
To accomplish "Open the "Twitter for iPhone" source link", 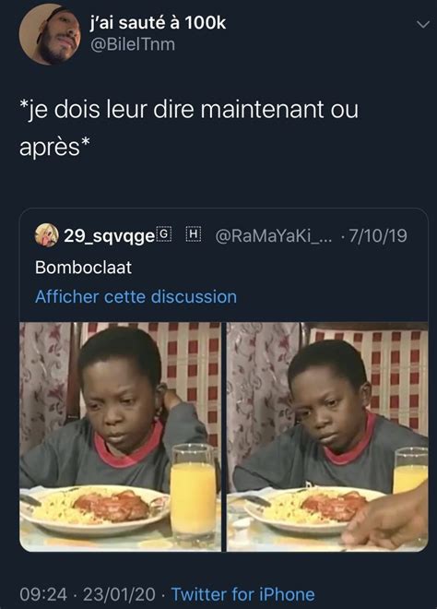I will coord(243,594).
